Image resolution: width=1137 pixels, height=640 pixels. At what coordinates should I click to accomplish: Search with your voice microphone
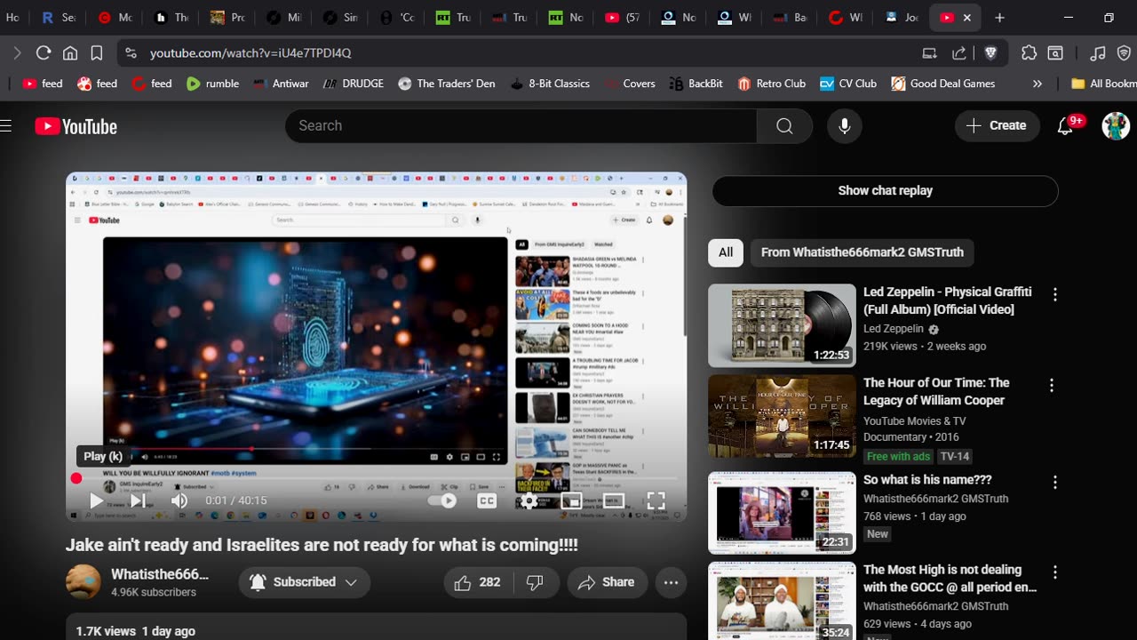click(x=844, y=126)
